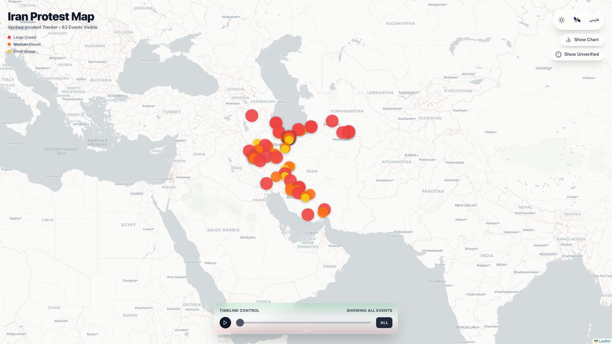This screenshot has width=612, height=344.
Task: Click the yellow marker right of Shiraz label
Action: click(305, 198)
